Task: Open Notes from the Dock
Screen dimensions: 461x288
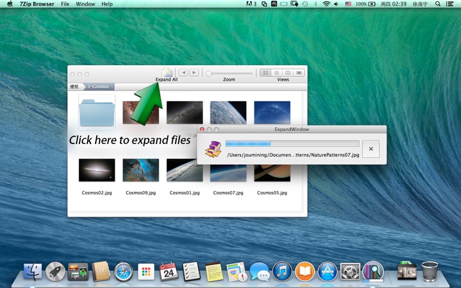Action: tap(214, 271)
